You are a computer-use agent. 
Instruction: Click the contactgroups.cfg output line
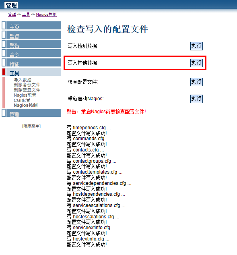point(91,161)
